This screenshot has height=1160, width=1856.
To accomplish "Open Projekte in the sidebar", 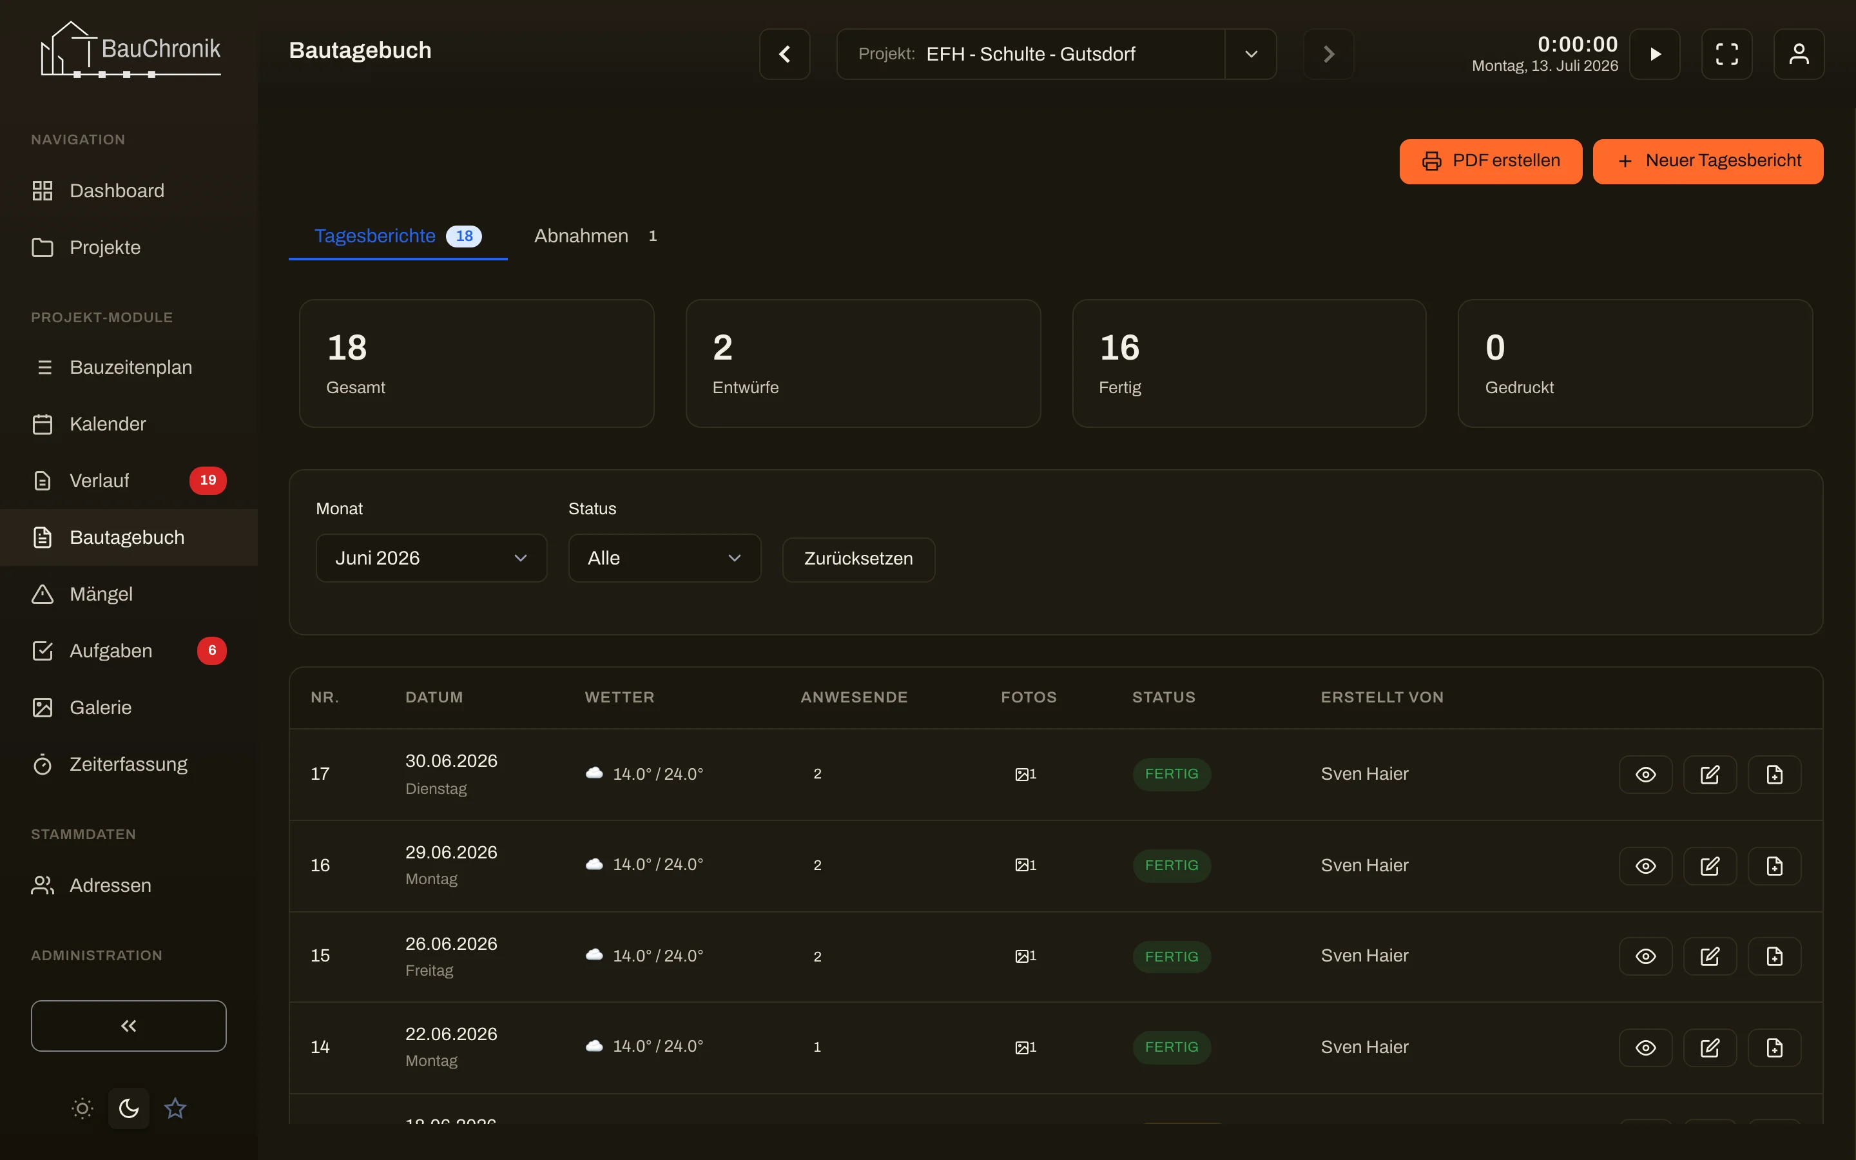I will point(129,247).
